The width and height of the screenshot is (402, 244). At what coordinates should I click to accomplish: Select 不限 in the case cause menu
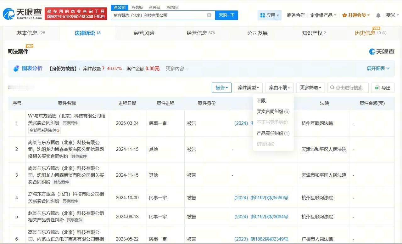pyautogui.click(x=261, y=101)
